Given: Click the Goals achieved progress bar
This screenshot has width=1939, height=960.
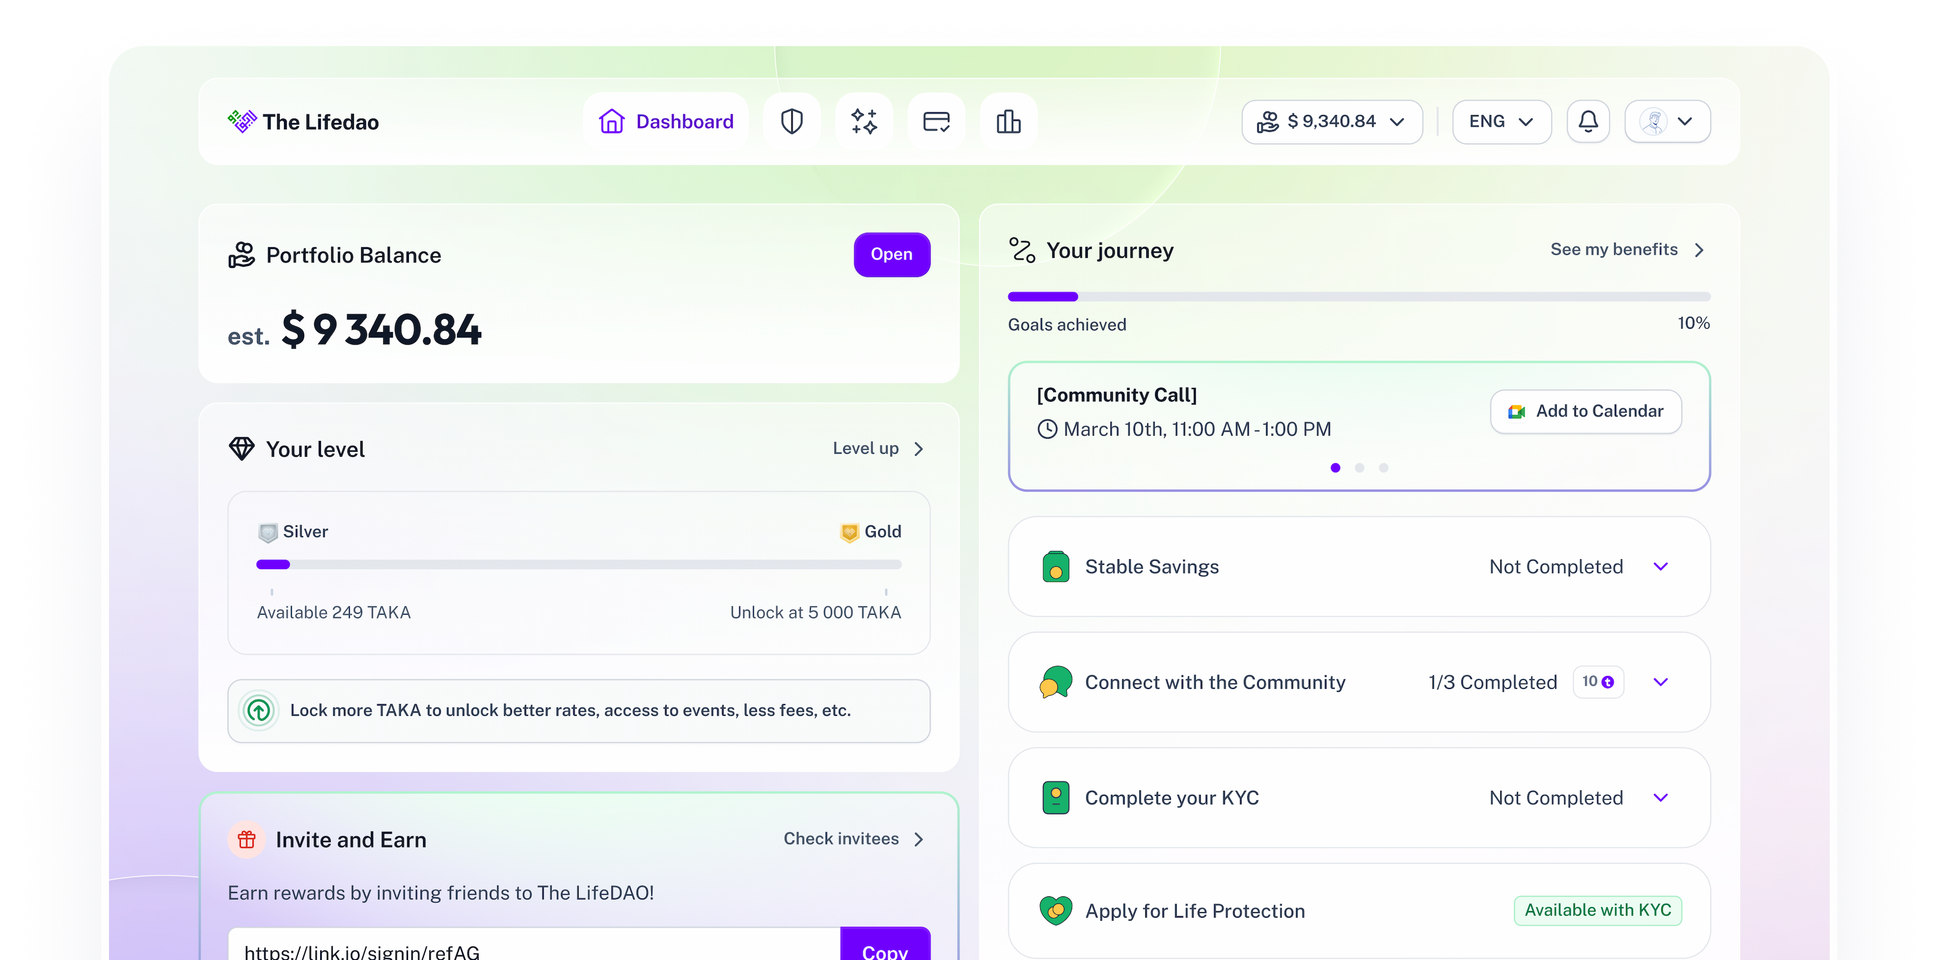Looking at the screenshot, I should [x=1359, y=296].
